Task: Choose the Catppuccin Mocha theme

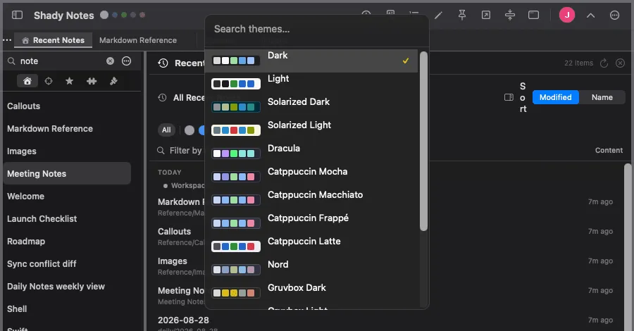Action: (x=311, y=177)
